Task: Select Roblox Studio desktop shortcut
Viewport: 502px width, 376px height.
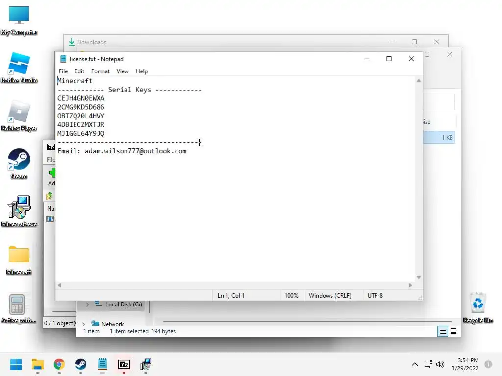Action: (19, 68)
